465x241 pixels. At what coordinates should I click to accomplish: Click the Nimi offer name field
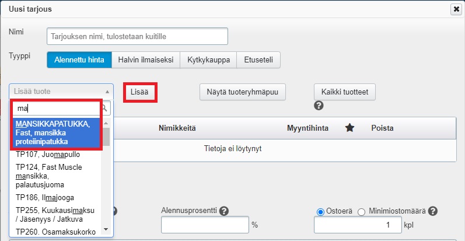click(137, 36)
